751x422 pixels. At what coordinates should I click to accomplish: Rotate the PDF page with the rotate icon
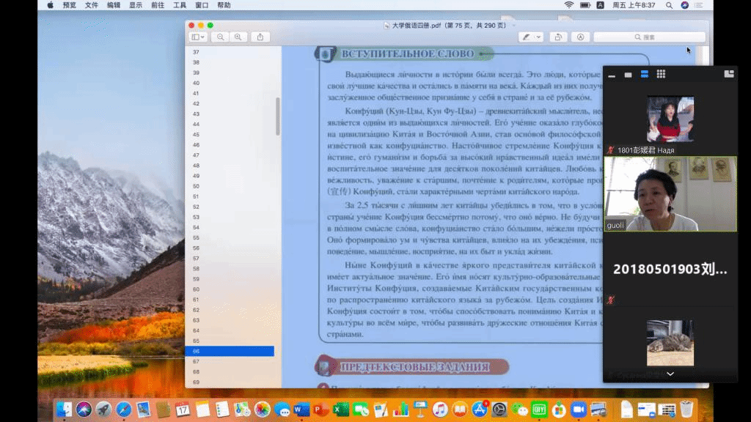(x=560, y=36)
